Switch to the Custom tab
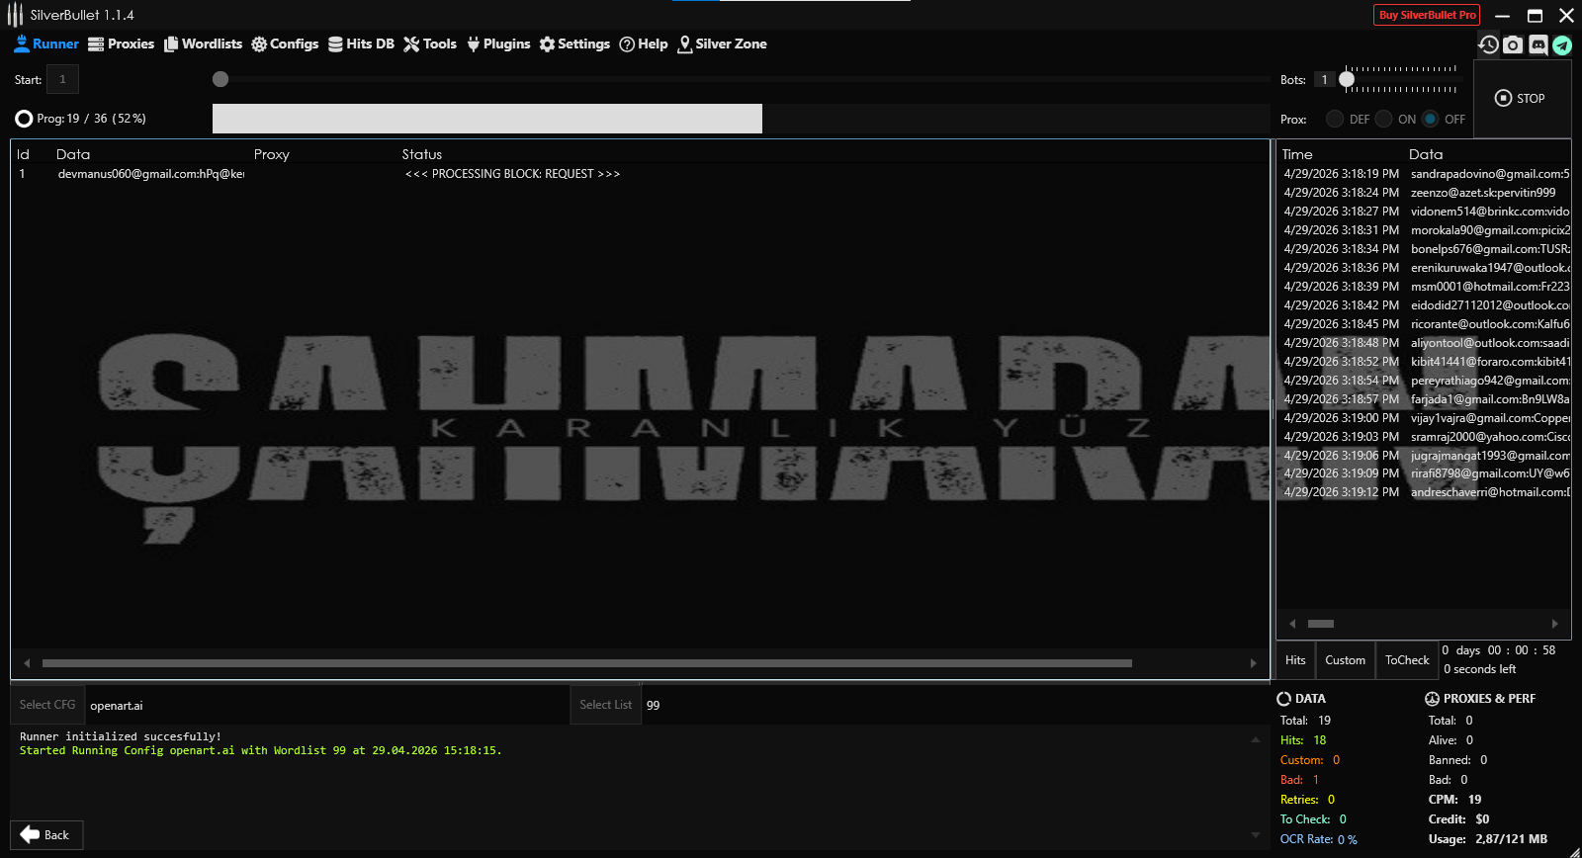Image resolution: width=1582 pixels, height=858 pixels. click(x=1345, y=660)
